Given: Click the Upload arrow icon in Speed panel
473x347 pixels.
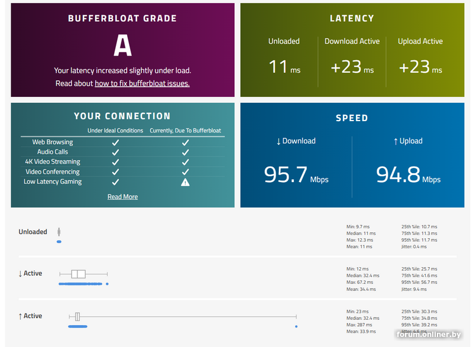Looking at the screenshot, I should coord(396,141).
